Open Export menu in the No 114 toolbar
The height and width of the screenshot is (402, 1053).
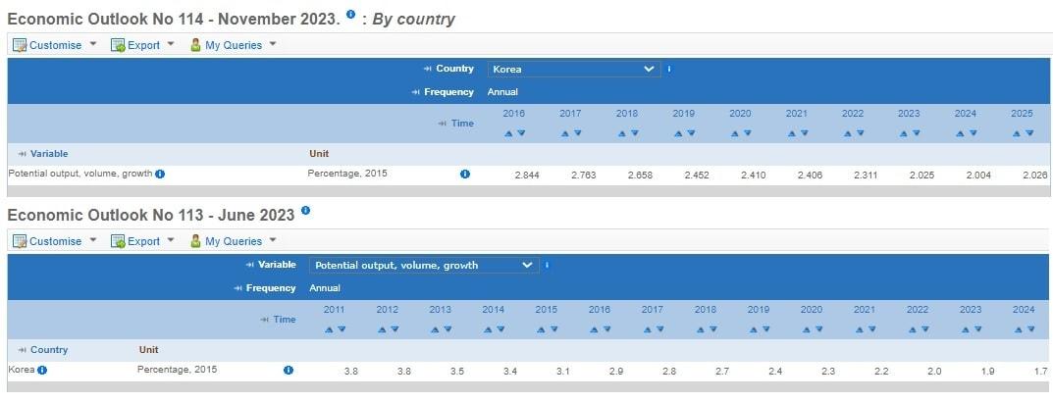(142, 45)
